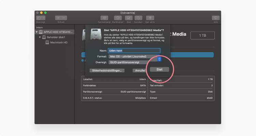Click the Type: label in info table
256x136 pixels.
click(153, 92)
